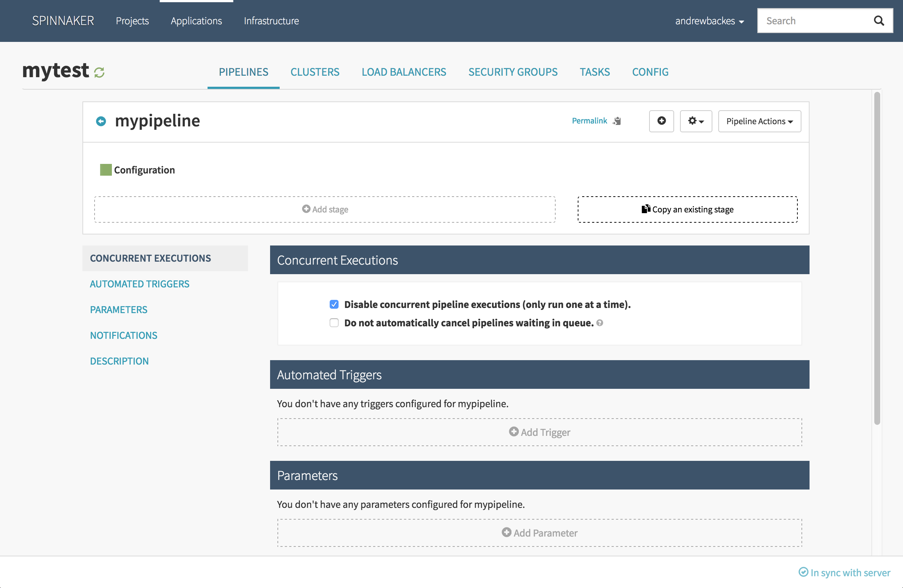Enable Do not automatically cancel pipelines option
The image size is (903, 588).
(334, 323)
